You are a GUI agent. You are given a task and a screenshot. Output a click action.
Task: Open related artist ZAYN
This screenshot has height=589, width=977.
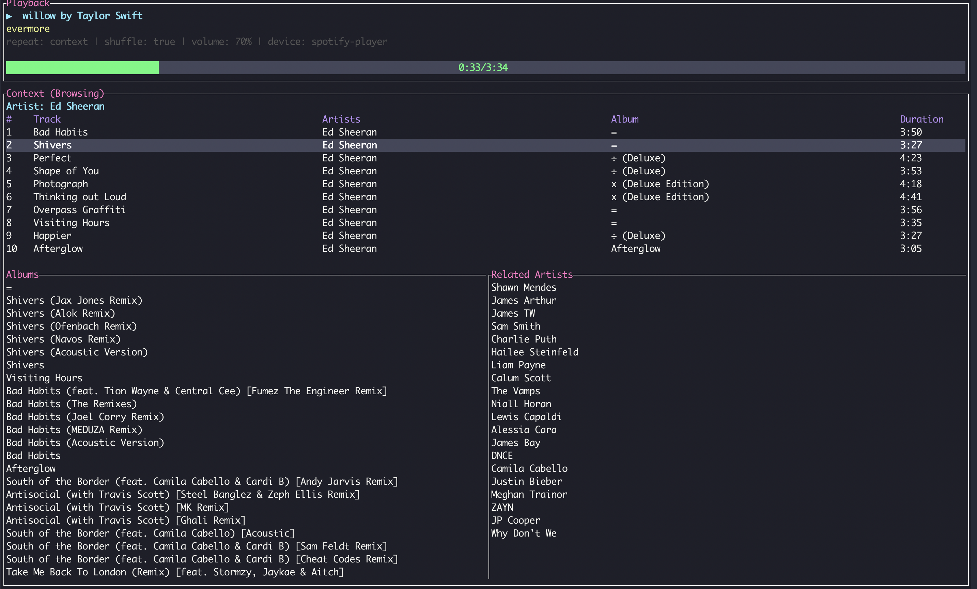click(x=502, y=508)
